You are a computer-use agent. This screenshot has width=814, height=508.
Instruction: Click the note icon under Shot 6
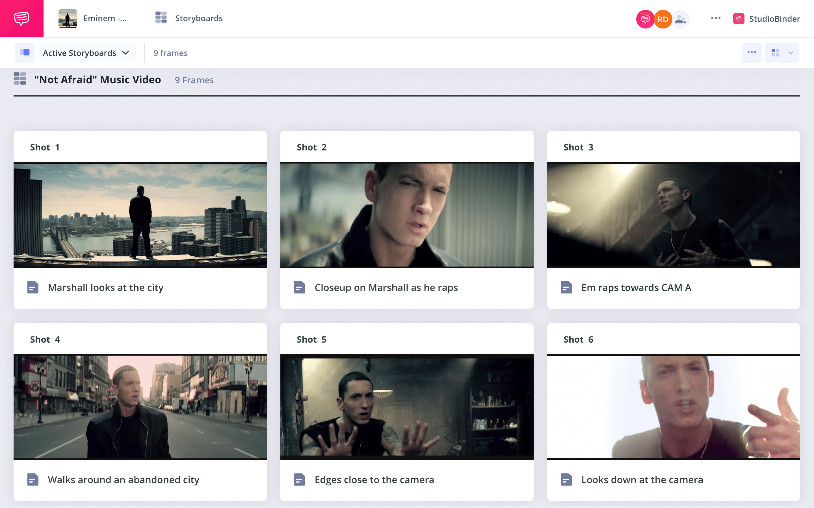(x=566, y=479)
